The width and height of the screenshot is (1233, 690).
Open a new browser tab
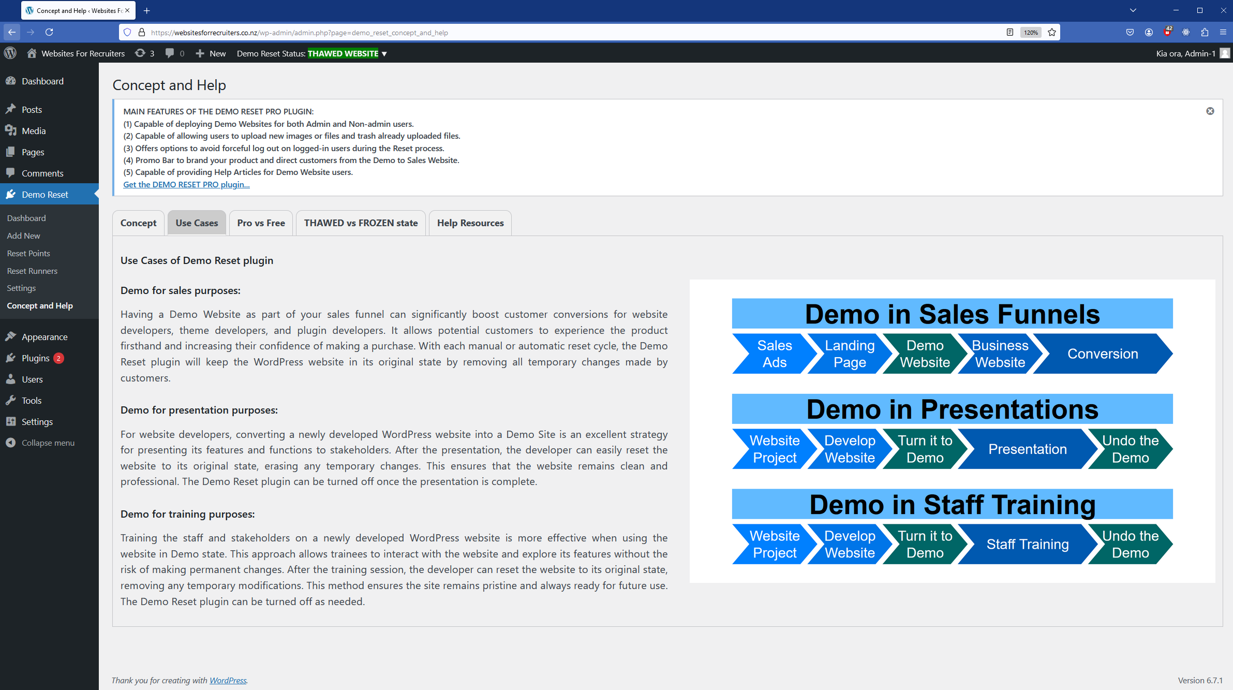[x=147, y=10]
